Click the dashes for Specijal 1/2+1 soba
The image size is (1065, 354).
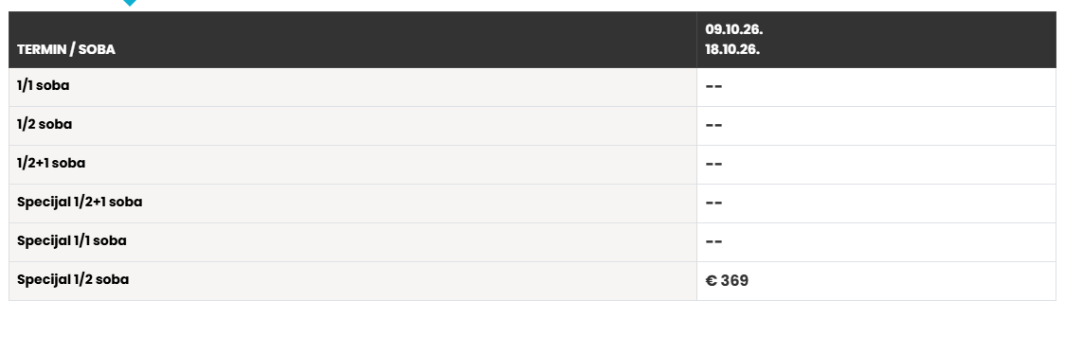click(713, 203)
